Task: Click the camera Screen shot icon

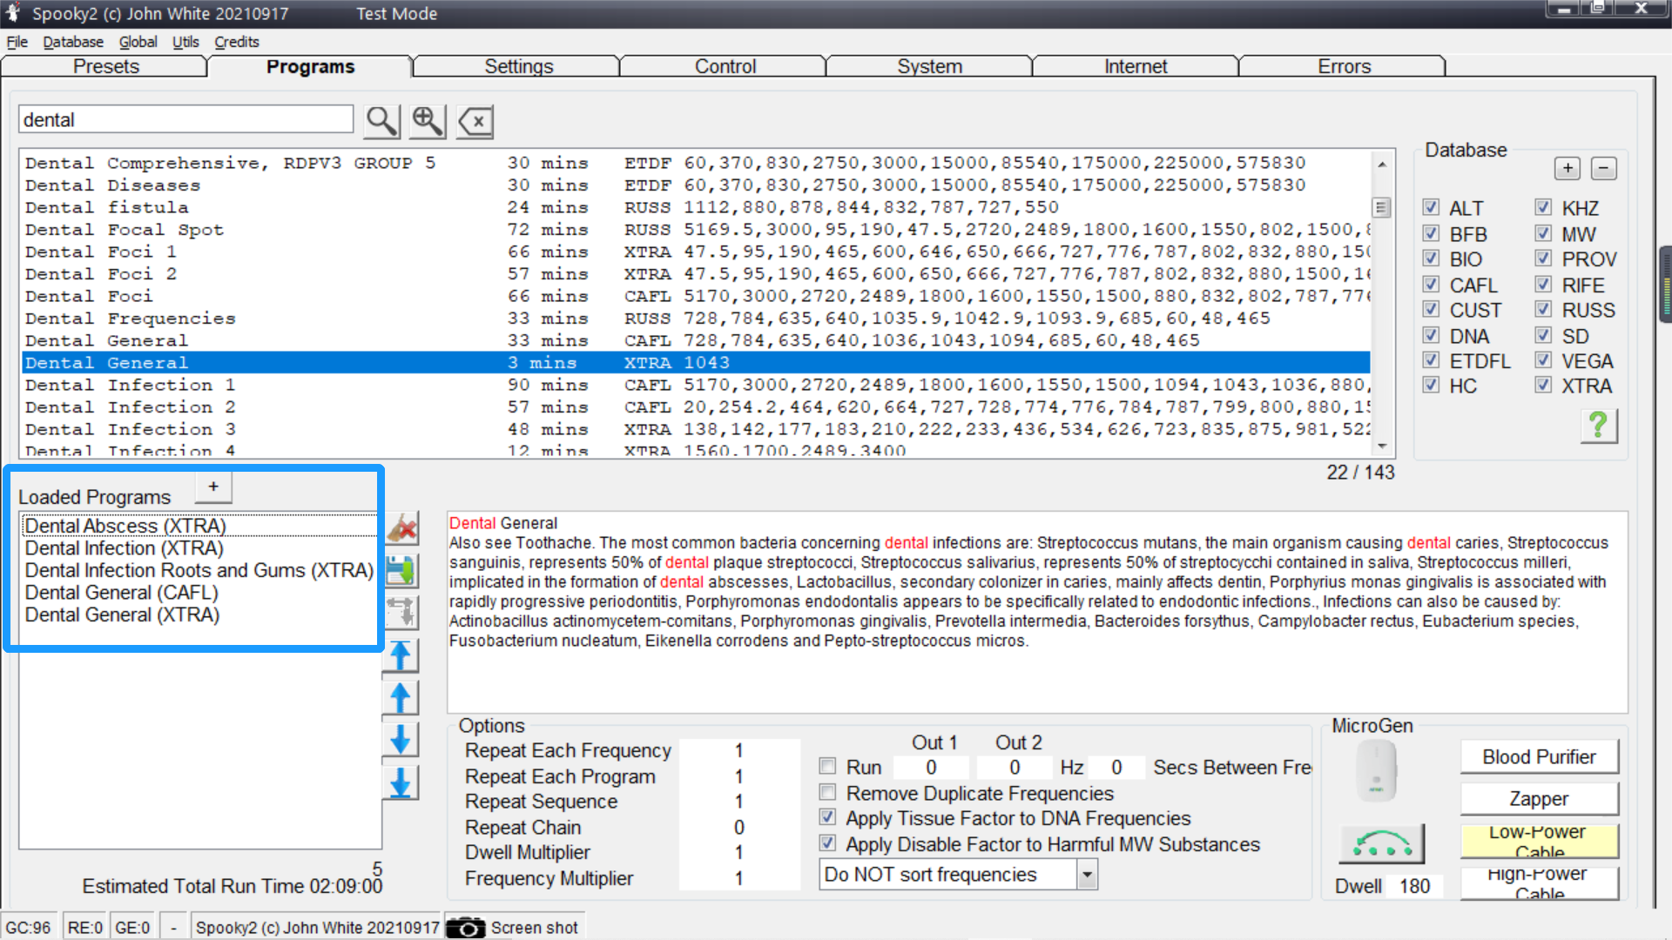Action: point(467,928)
